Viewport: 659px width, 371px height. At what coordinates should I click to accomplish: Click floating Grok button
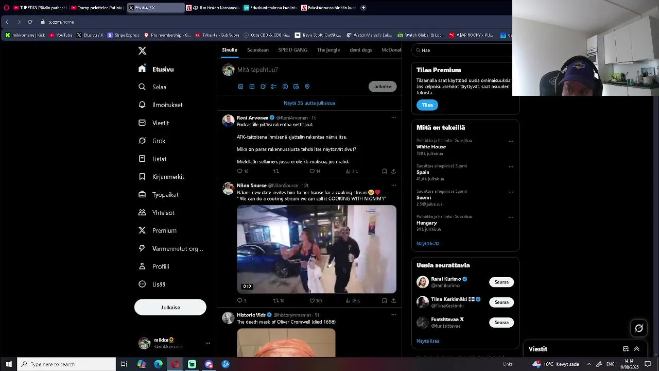639,328
